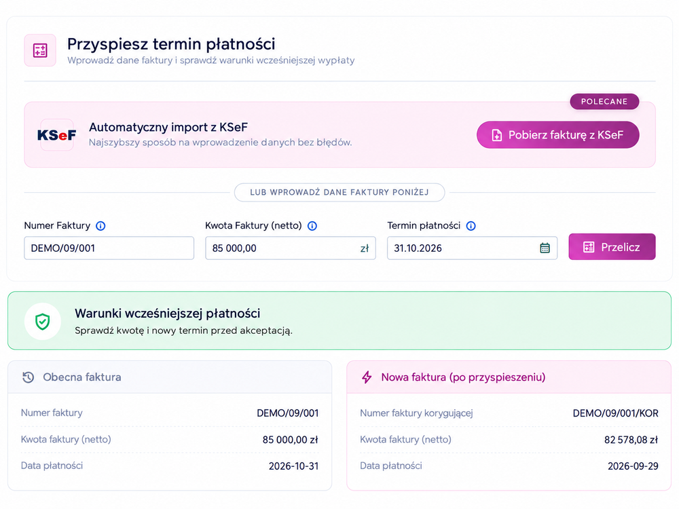Open info tooltip for Numer Faktury
The height and width of the screenshot is (509, 679).
click(100, 226)
